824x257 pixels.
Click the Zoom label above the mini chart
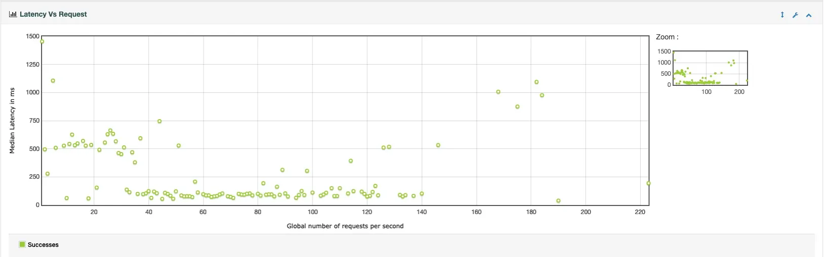click(666, 37)
